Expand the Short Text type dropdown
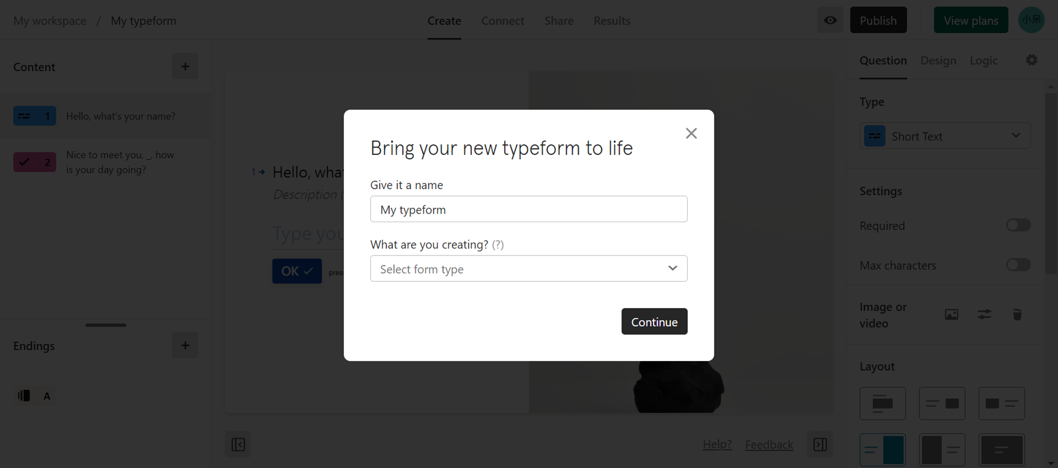This screenshot has width=1058, height=468. point(945,136)
